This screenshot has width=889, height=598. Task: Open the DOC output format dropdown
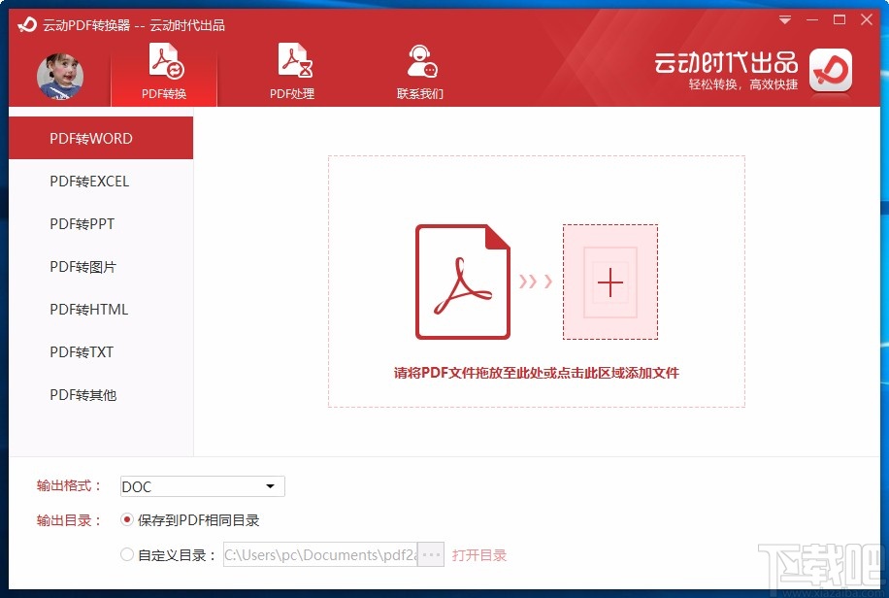(272, 486)
